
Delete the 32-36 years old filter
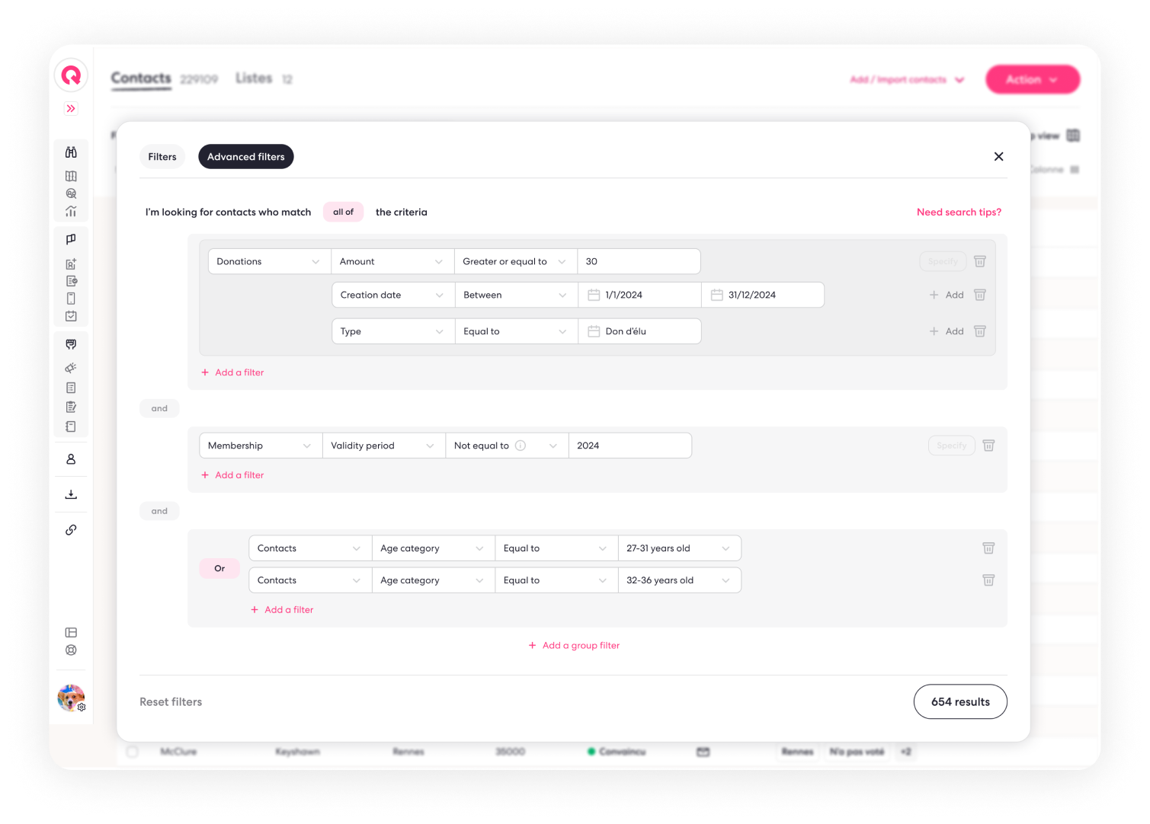pos(988,580)
